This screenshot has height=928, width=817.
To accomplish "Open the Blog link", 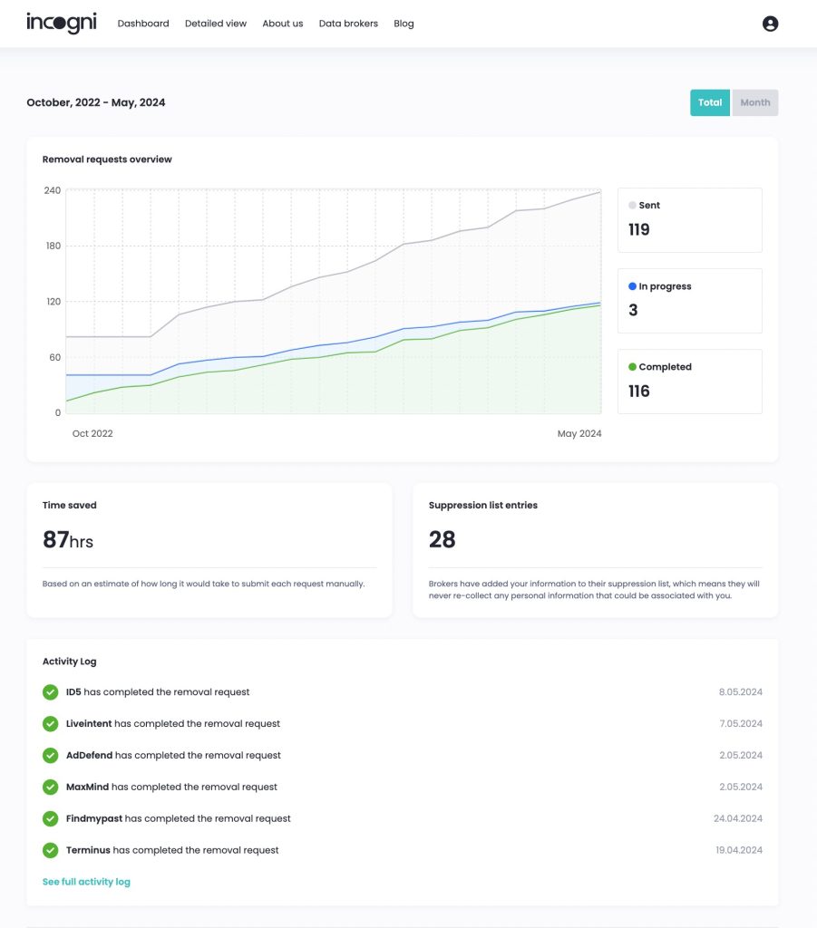I will (404, 24).
